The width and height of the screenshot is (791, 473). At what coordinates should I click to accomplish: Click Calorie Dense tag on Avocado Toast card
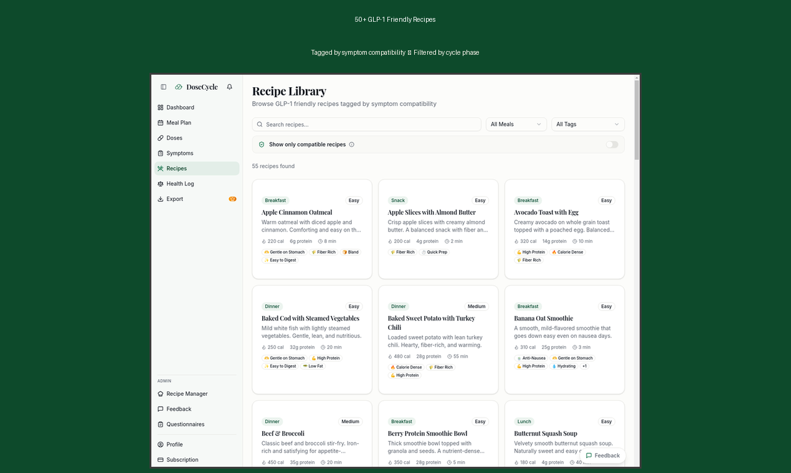tap(567, 253)
